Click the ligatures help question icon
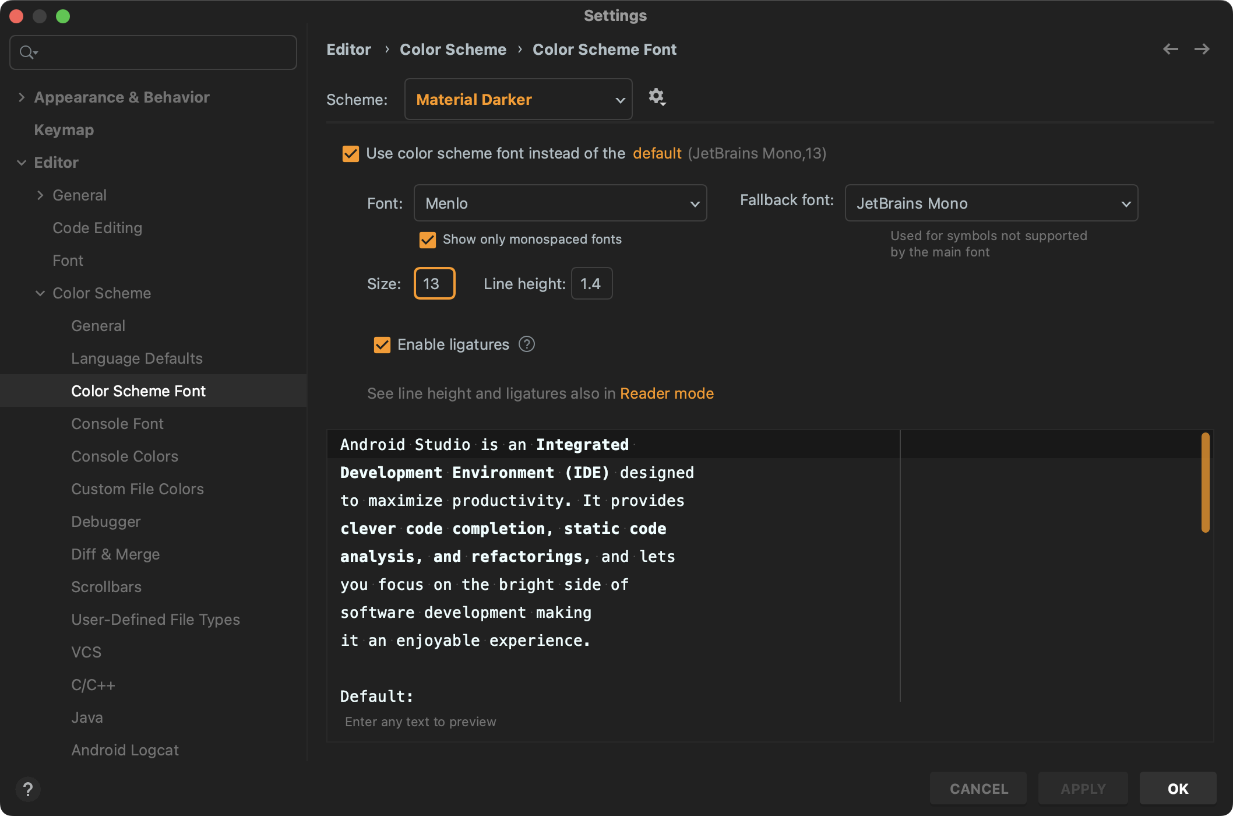 (x=526, y=344)
